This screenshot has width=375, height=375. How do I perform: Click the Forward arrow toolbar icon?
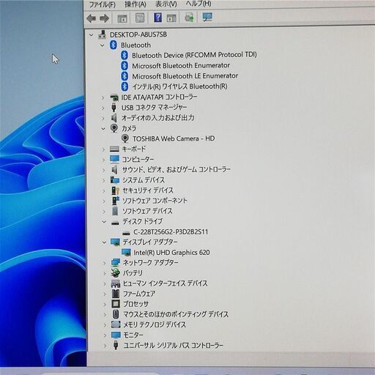point(105,18)
